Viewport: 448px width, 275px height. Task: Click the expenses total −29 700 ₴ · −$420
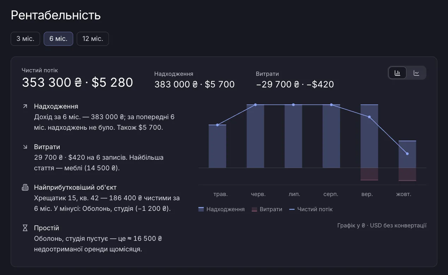(x=295, y=84)
